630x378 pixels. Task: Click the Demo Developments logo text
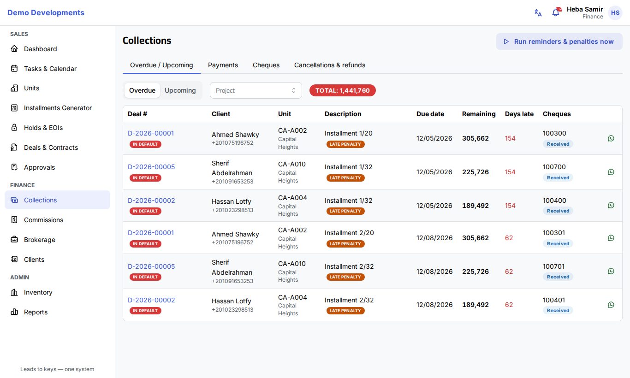[46, 13]
